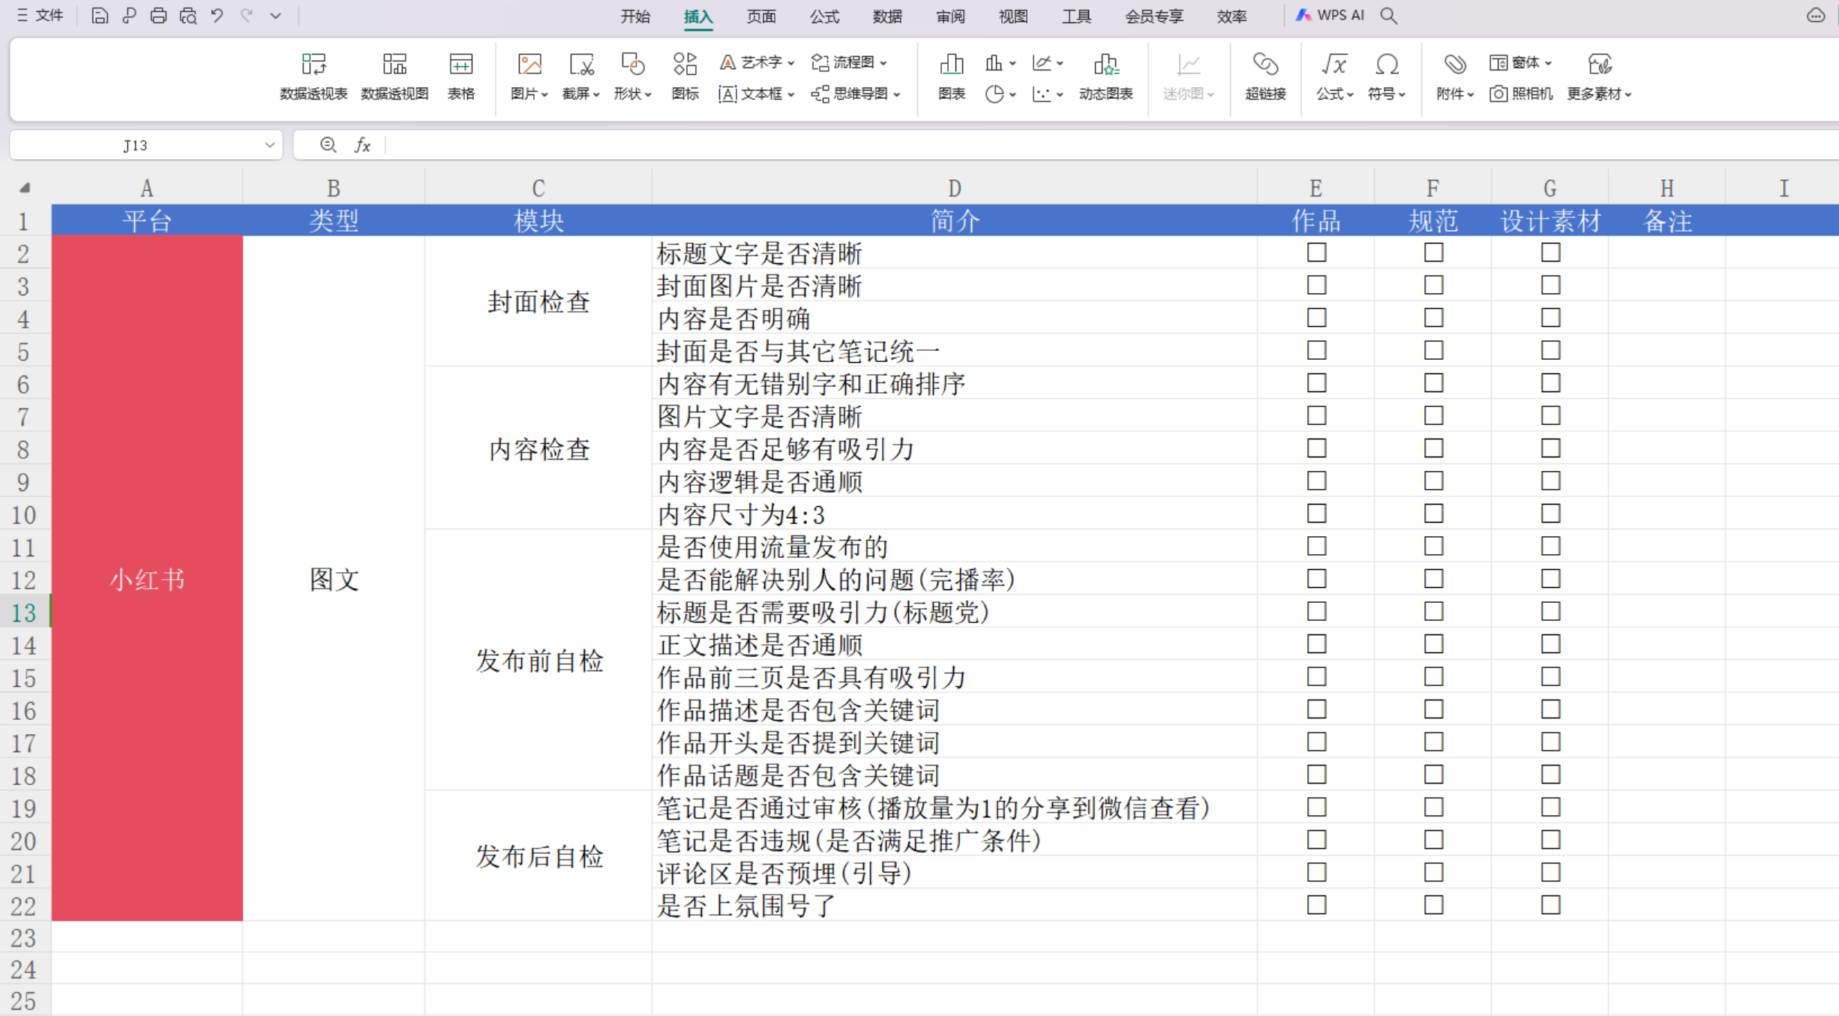
Task: Click the Print icon in quick access toolbar
Action: click(x=158, y=16)
